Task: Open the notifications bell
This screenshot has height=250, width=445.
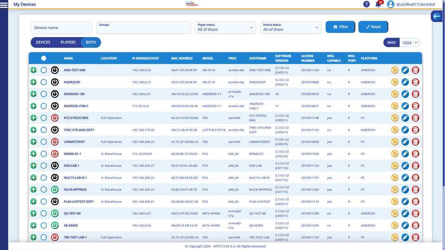Action: 378,4
